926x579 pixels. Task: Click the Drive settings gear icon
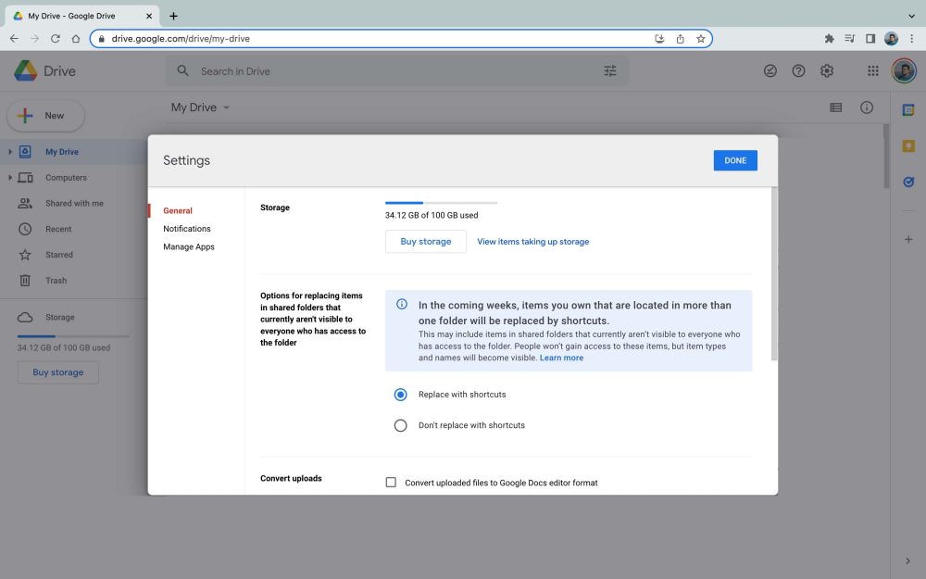click(827, 71)
